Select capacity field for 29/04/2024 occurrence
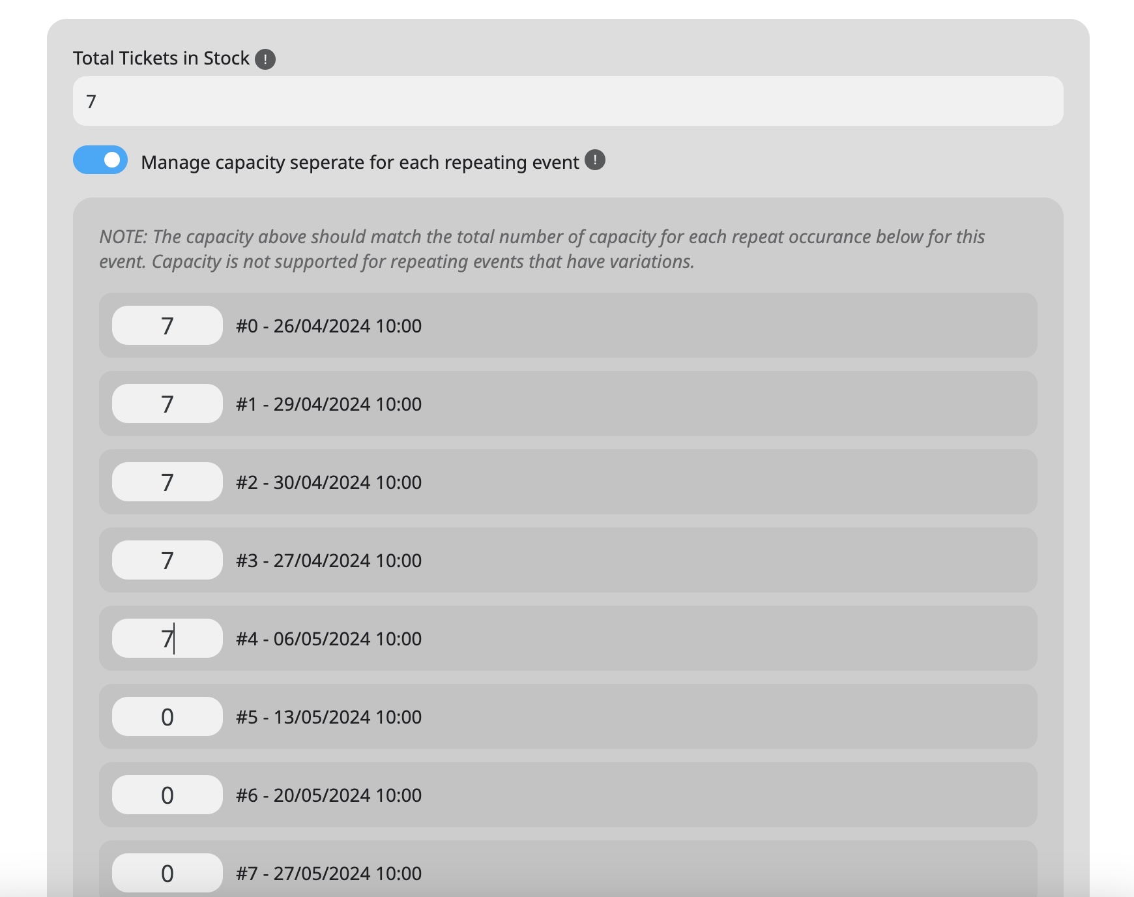Image resolution: width=1134 pixels, height=897 pixels. pyautogui.click(x=167, y=404)
